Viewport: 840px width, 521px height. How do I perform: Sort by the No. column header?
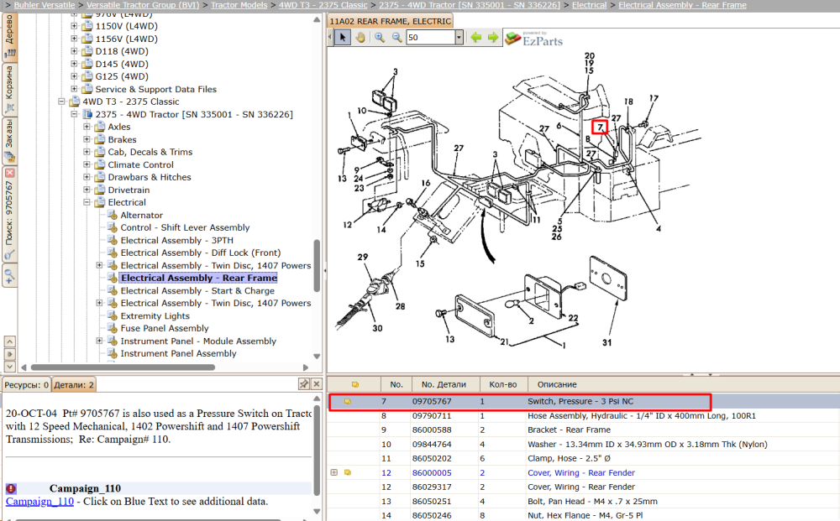pos(396,384)
